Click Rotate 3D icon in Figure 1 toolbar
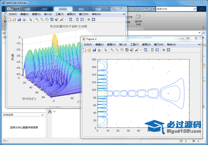The width and height of the screenshot is (208, 145). 52,19
